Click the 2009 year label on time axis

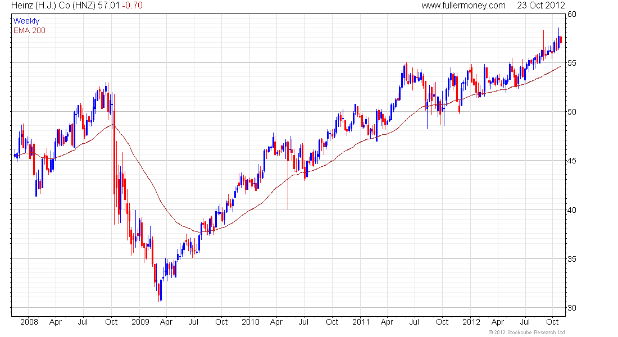click(140, 322)
